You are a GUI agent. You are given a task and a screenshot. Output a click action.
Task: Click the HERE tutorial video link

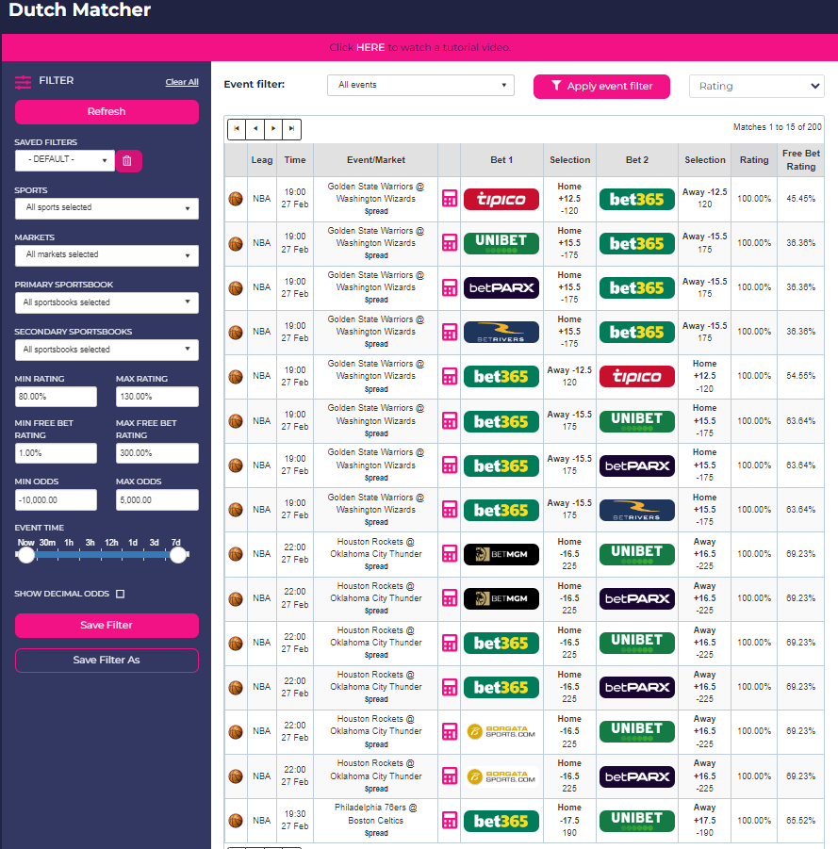[x=370, y=47]
